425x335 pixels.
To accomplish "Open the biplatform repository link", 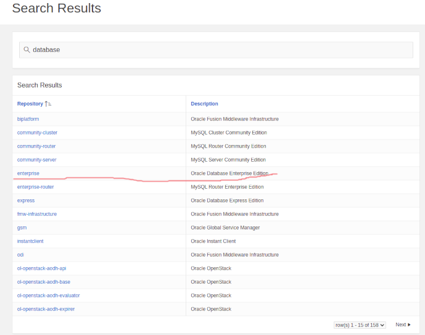I will [28, 119].
